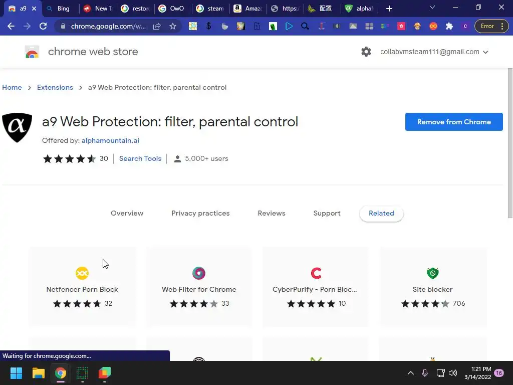
Task: Switch to the Bing tab
Action: (x=60, y=9)
